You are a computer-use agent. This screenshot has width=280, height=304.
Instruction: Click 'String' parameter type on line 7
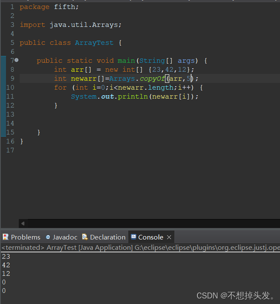152,61
